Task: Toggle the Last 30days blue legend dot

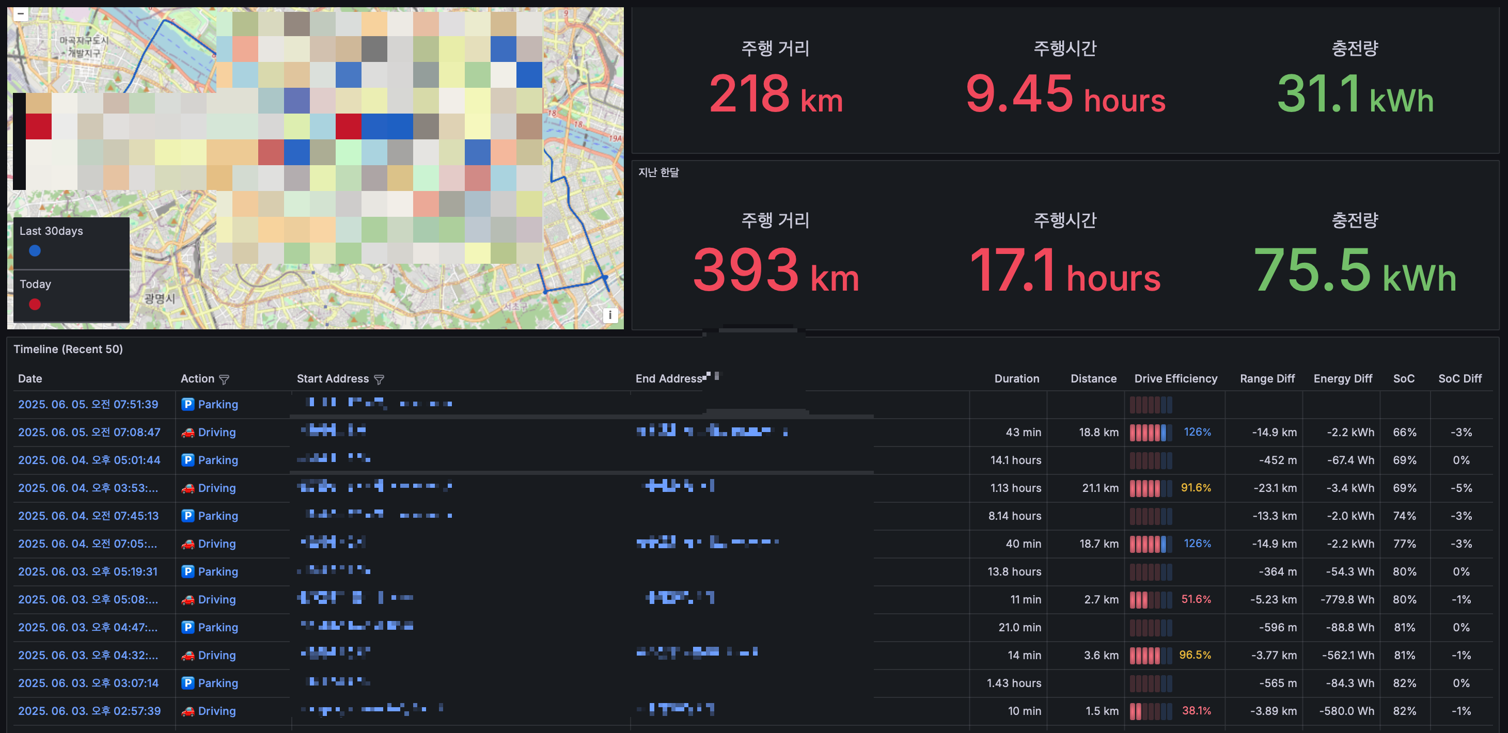Action: (35, 251)
